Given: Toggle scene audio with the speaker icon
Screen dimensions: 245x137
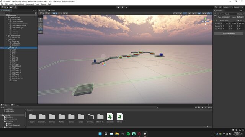Looking at the screenshot, I should pyautogui.click(x=189, y=13).
